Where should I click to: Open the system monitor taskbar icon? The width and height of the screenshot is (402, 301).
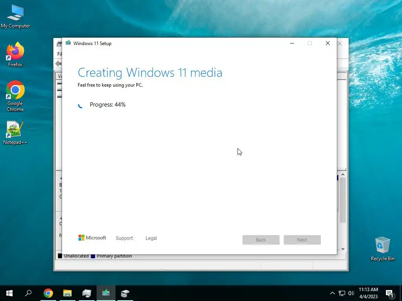pyautogui.click(x=87, y=293)
